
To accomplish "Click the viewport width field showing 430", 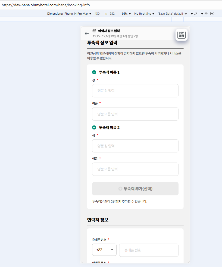I will click(97, 14).
